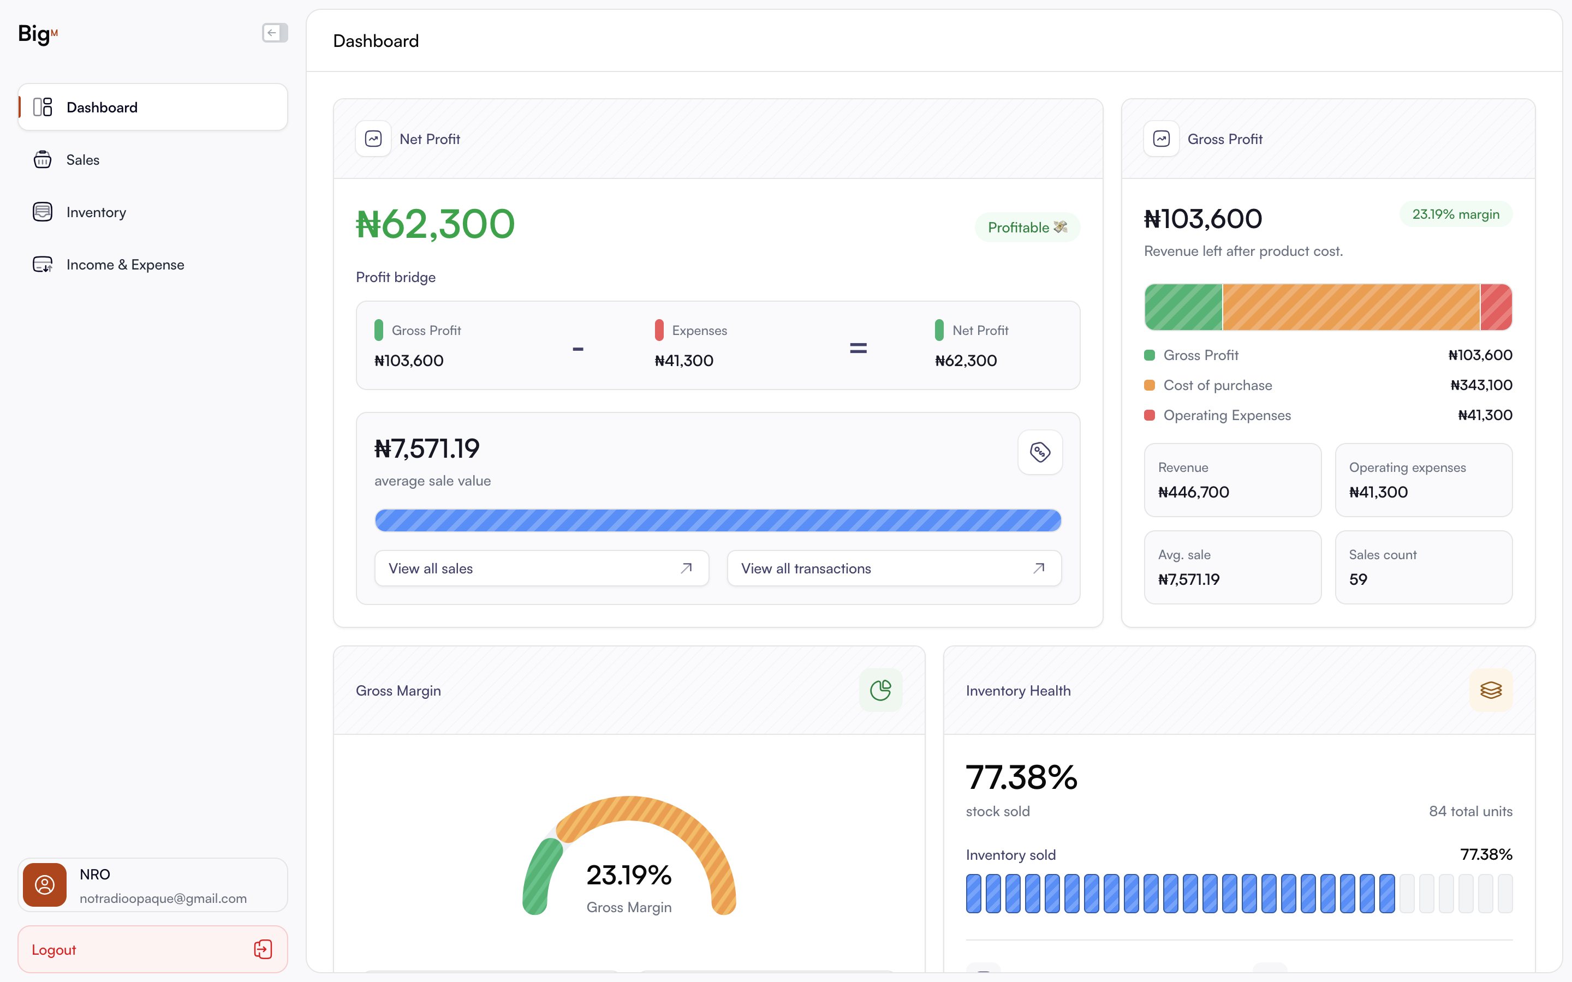The height and width of the screenshot is (982, 1572).
Task: Click the arrow icon on View all sales
Action: pos(686,568)
